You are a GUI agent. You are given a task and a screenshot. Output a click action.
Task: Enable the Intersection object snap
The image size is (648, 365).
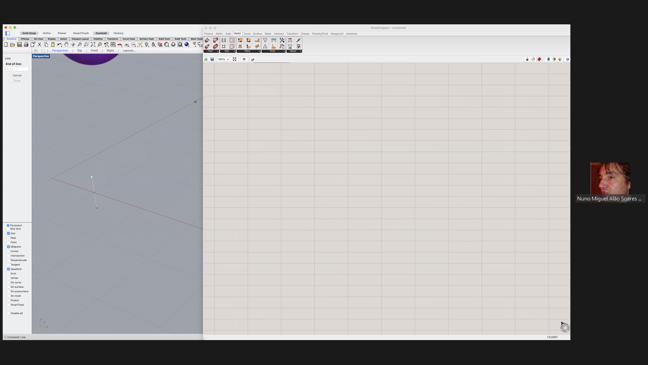(x=8, y=256)
